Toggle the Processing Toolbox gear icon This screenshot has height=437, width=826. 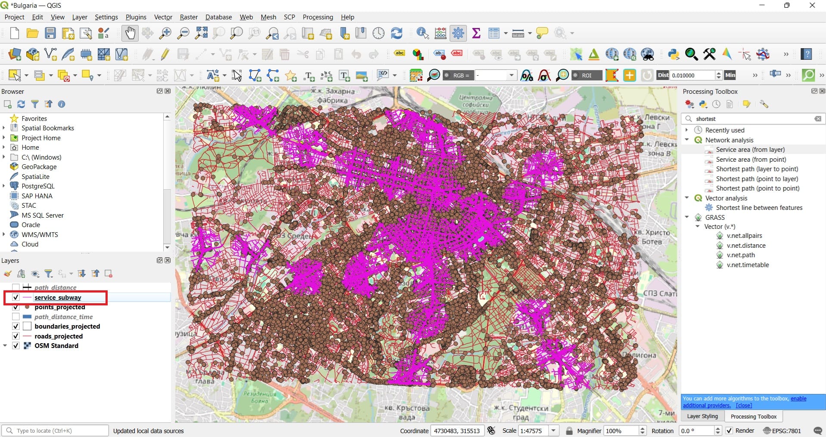click(x=458, y=33)
